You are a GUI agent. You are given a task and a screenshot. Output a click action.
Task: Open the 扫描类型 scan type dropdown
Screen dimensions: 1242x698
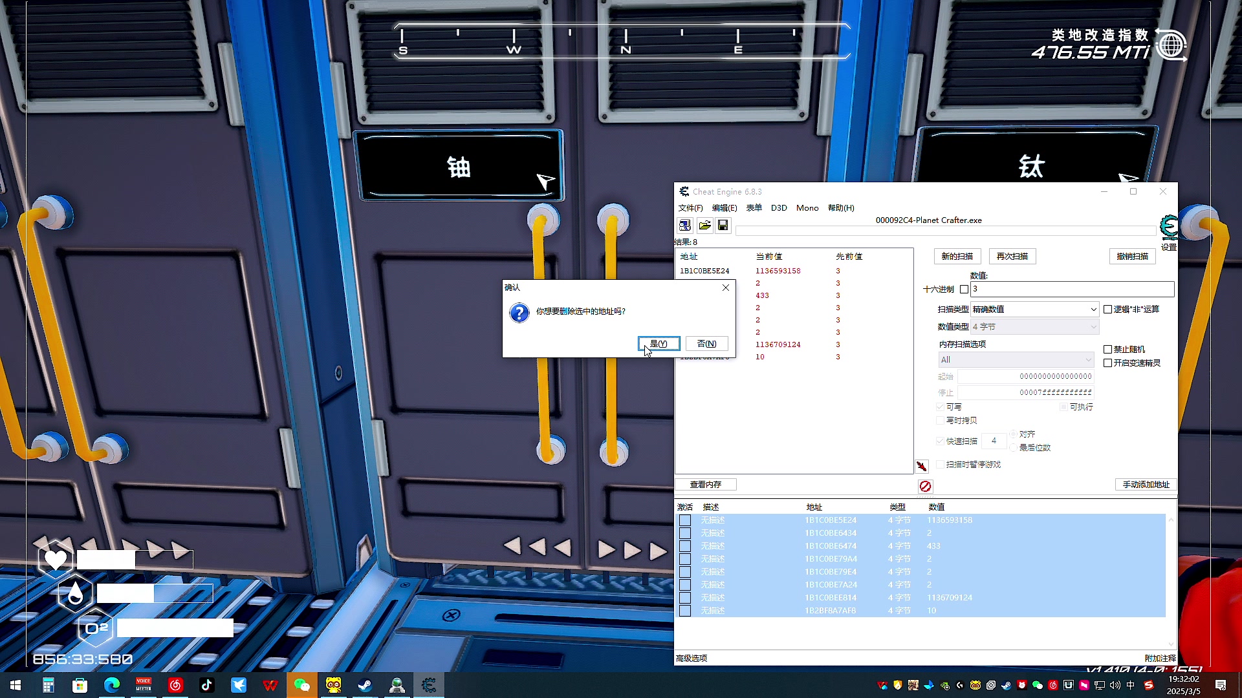coord(1034,310)
